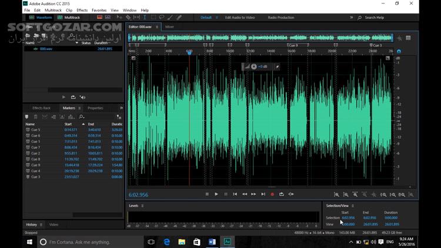Zoom in on amplitude
The width and height of the screenshot is (441, 248).
(x=336, y=195)
